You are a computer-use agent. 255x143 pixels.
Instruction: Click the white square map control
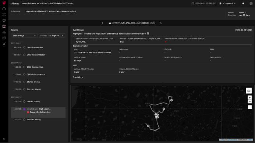(249, 107)
